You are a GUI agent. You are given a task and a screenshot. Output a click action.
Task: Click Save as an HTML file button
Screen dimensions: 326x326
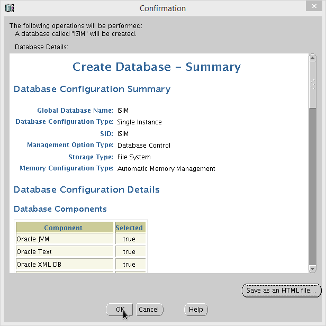pos(282,291)
